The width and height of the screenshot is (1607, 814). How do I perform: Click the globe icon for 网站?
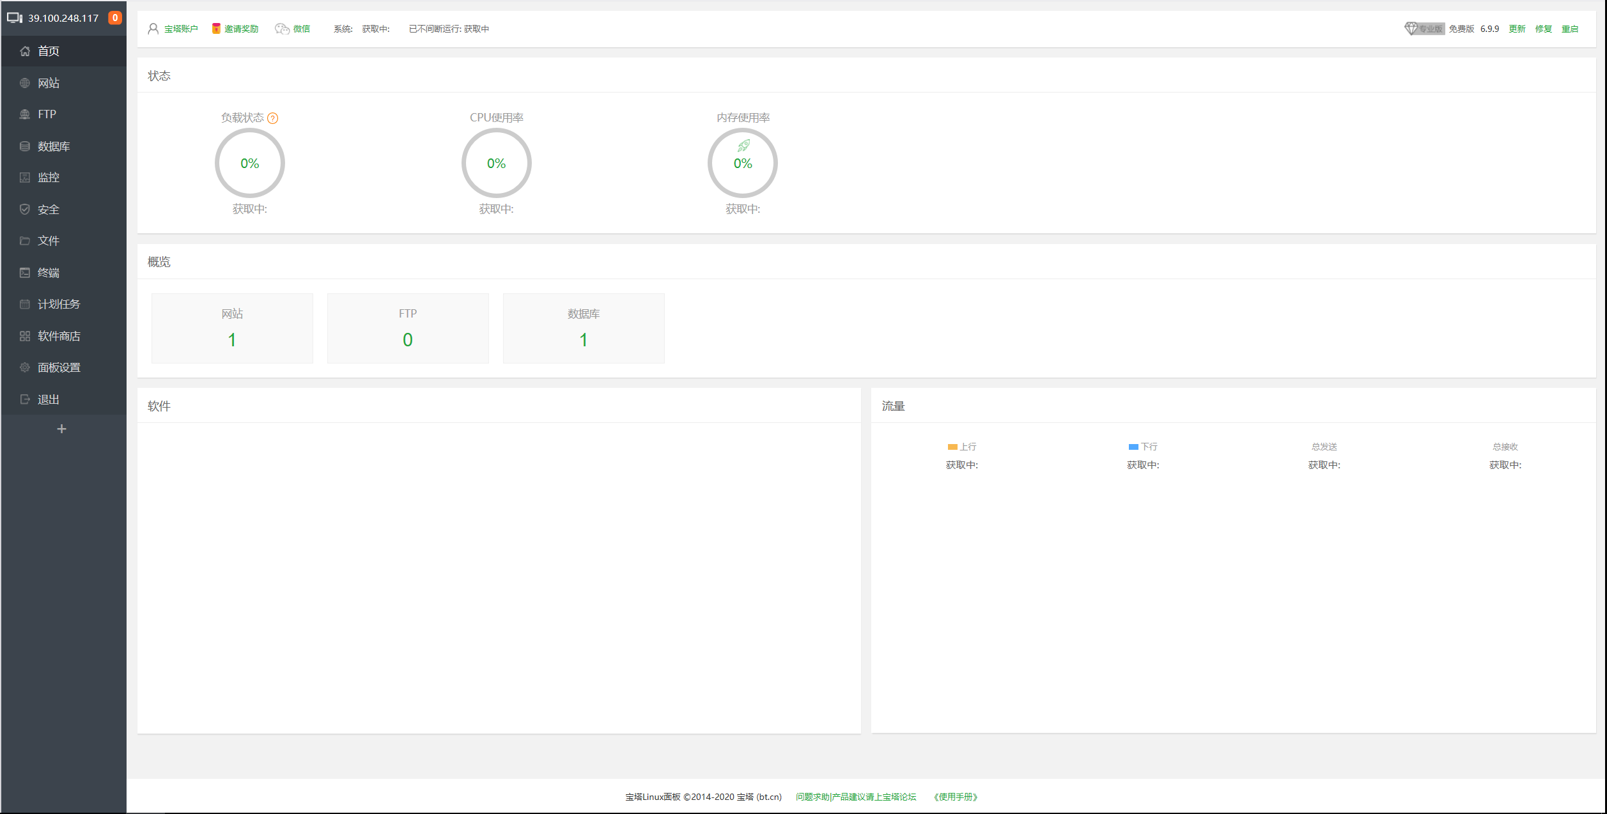[x=25, y=83]
